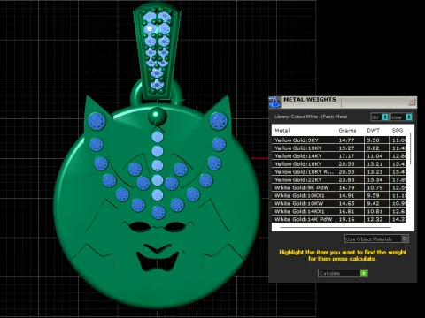Click DWT value 15.34
The image size is (425, 318).
(x=375, y=180)
